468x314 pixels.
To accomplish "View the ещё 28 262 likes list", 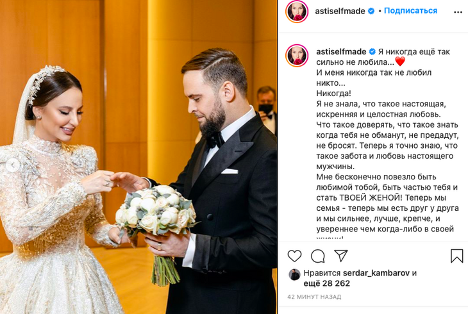I will (326, 283).
